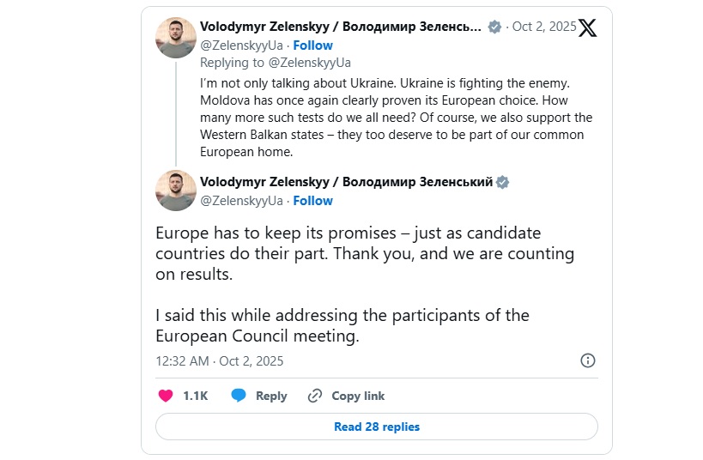Click the blue Reply speech bubble icon
Image resolution: width=703 pixels, height=460 pixels.
click(x=239, y=396)
